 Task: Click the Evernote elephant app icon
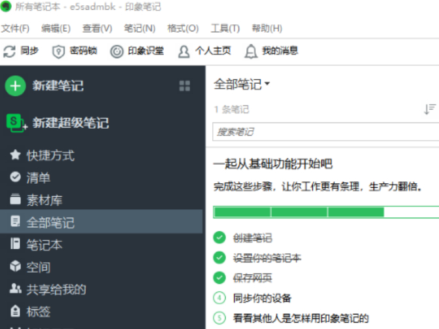click(x=6, y=6)
